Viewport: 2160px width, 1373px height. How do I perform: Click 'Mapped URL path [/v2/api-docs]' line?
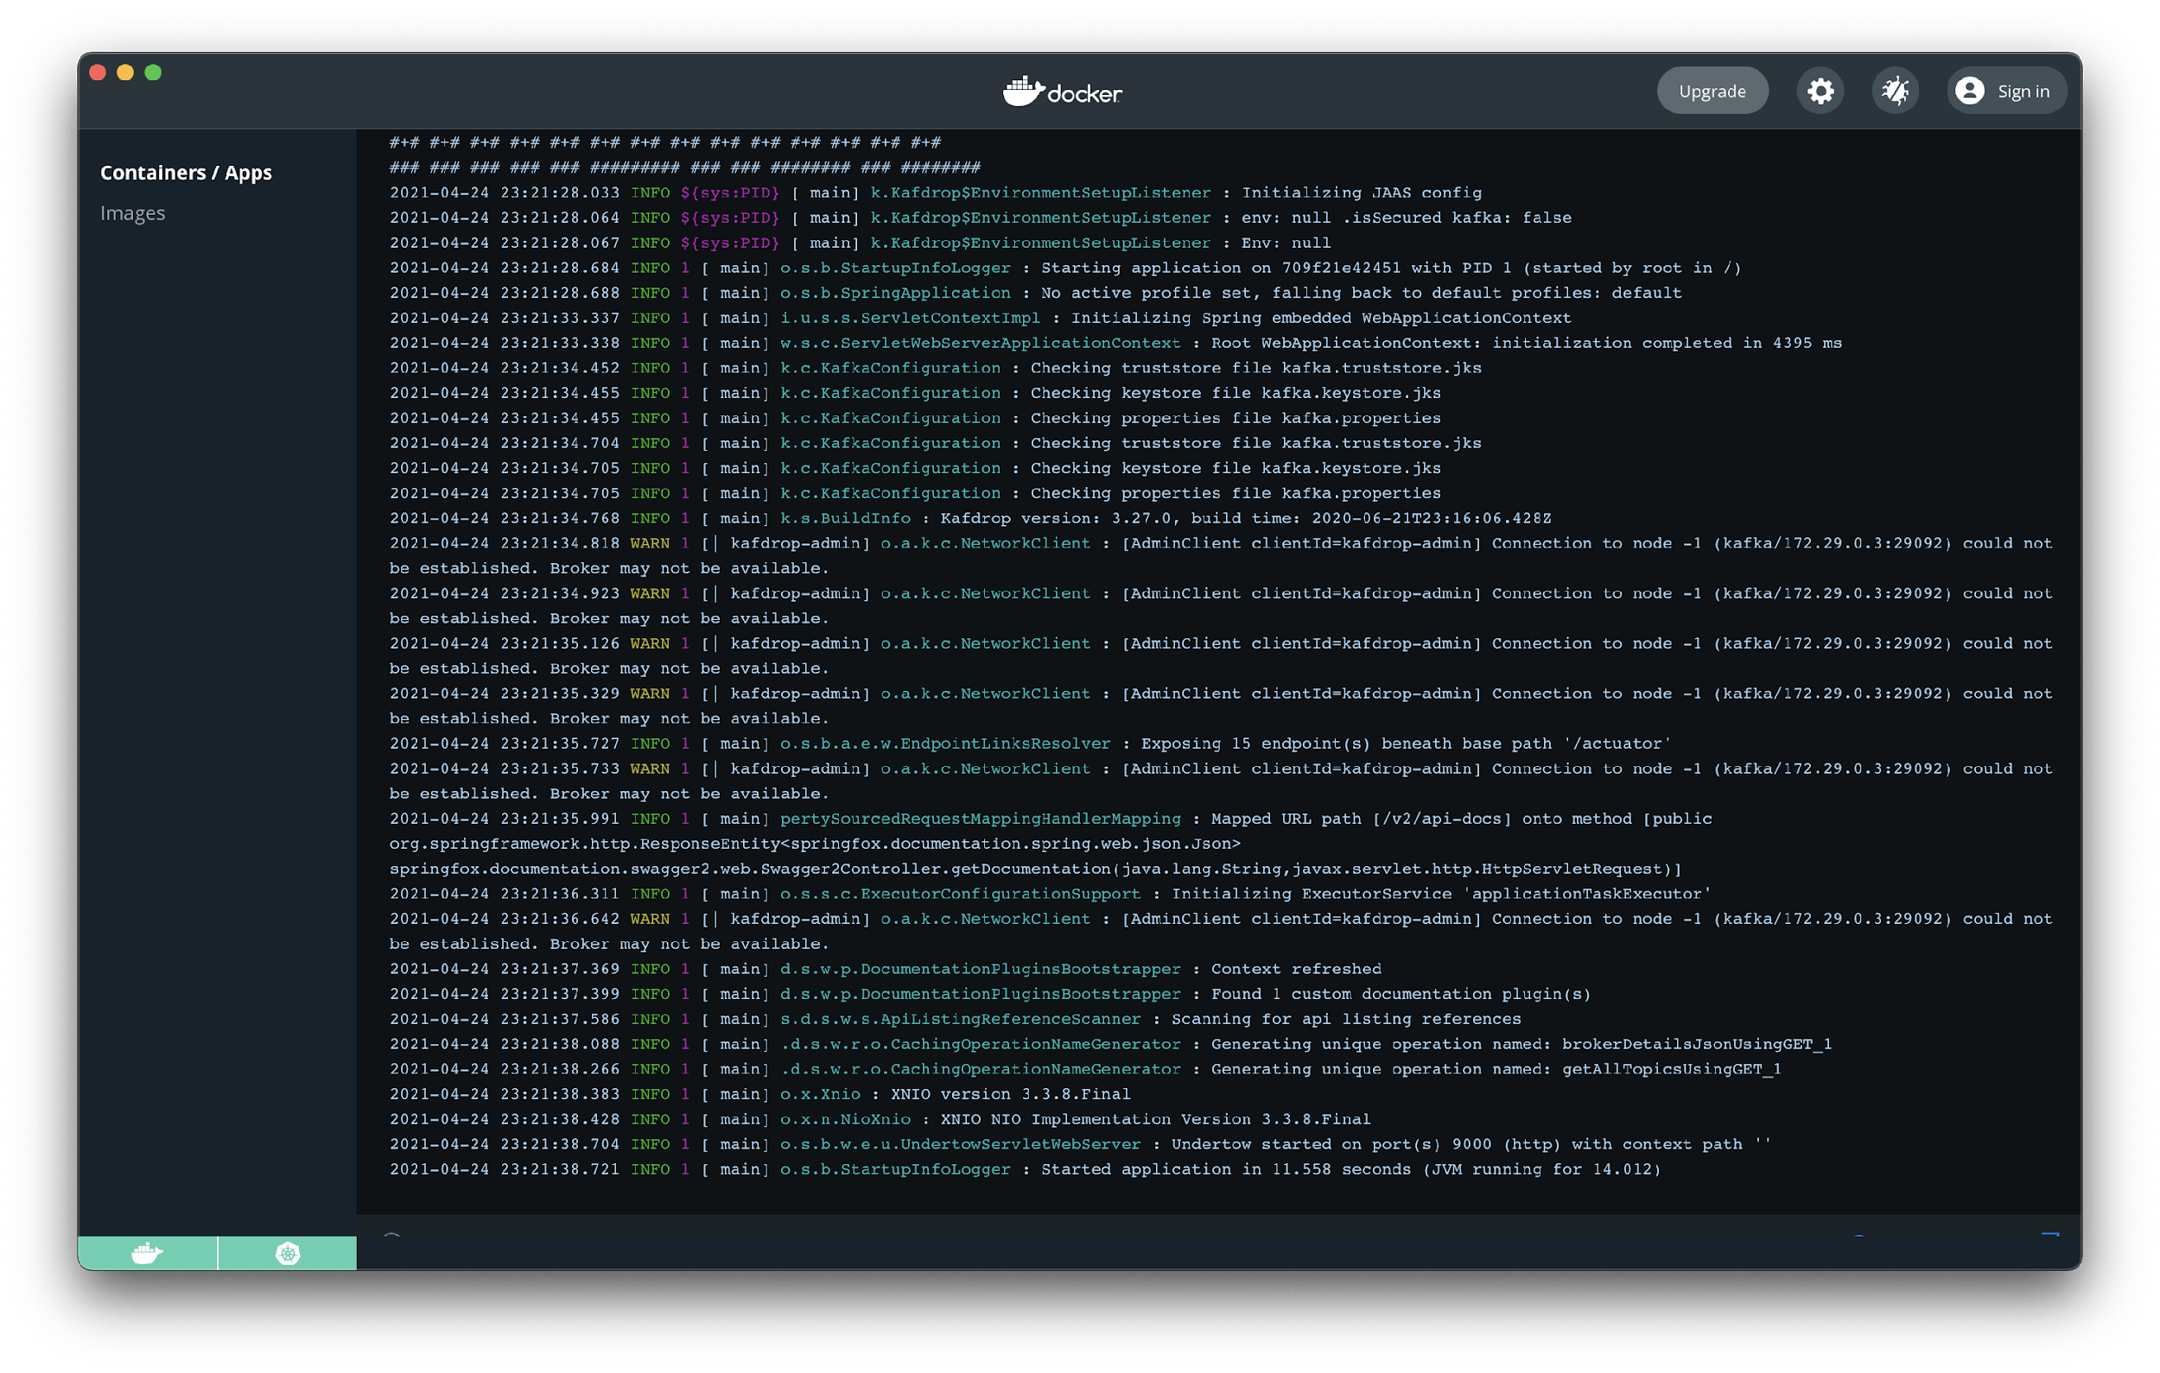tap(1051, 844)
